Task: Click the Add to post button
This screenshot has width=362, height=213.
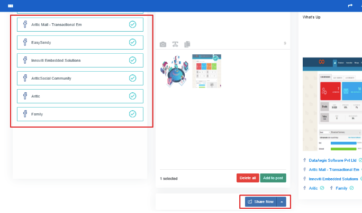Action: pos(273,178)
